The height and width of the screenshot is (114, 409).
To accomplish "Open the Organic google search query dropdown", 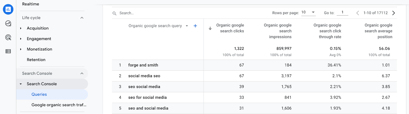I will tap(187, 26).
